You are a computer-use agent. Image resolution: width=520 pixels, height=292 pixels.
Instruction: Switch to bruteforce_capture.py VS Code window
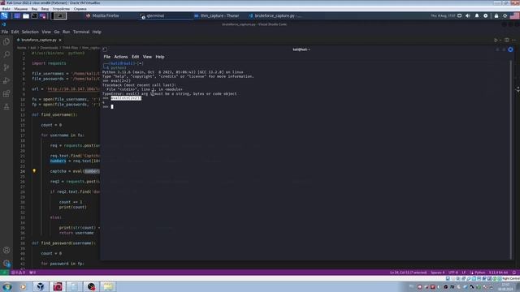pos(275,15)
